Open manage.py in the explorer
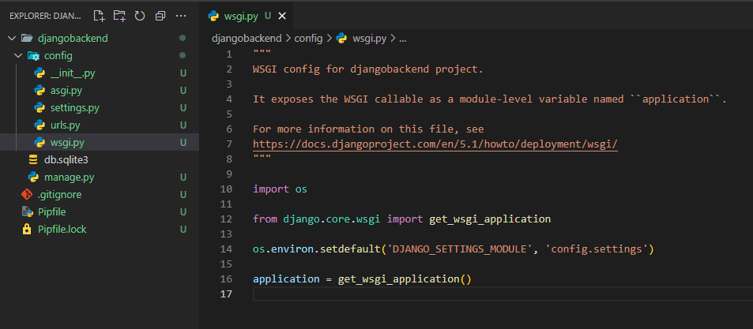The width and height of the screenshot is (753, 329). (69, 178)
